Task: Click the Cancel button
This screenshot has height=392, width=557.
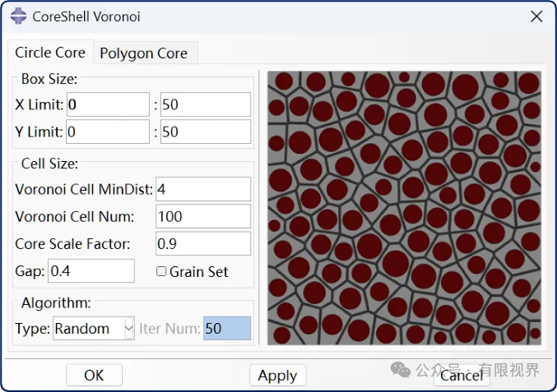Action: coord(462,376)
